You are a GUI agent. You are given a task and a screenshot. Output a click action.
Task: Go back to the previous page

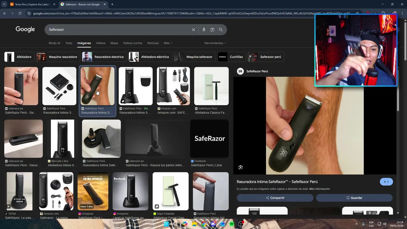(4, 13)
